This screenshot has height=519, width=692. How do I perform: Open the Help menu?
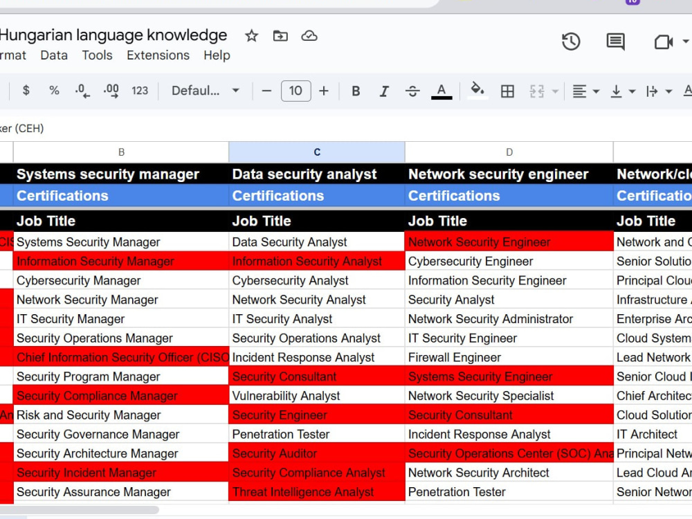[x=217, y=55]
